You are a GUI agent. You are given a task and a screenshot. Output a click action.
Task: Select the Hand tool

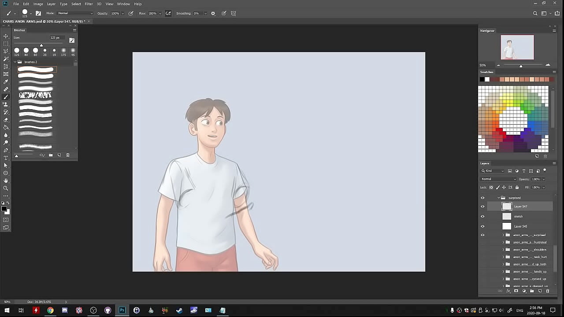click(6, 181)
